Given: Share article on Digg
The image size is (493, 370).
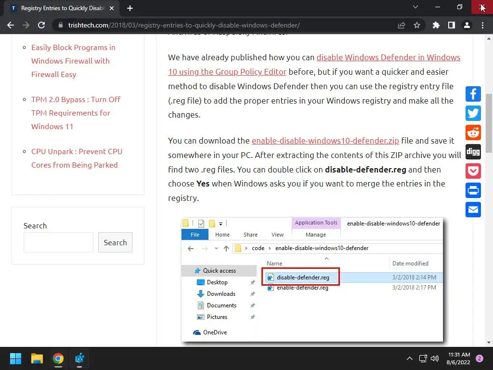Looking at the screenshot, I should tap(473, 152).
